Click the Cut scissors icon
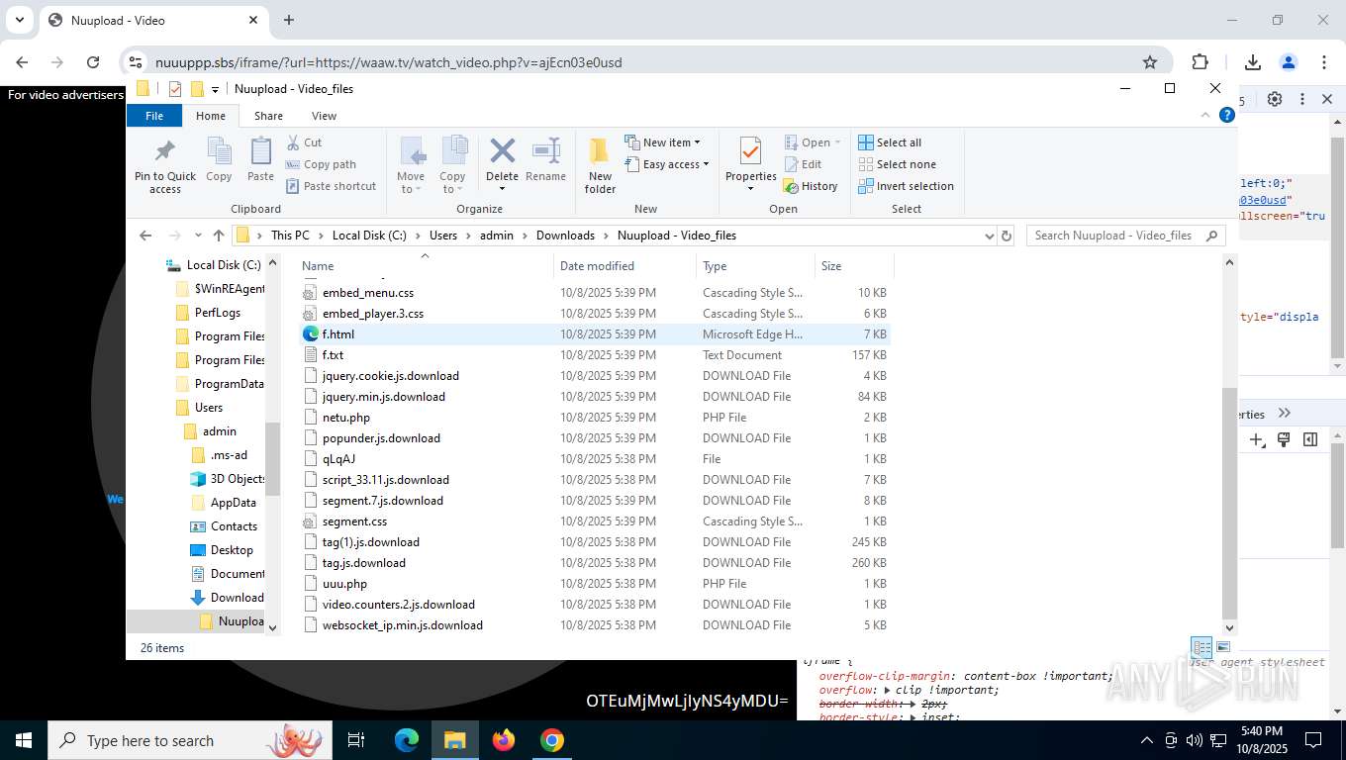Image resolution: width=1346 pixels, height=760 pixels. tap(293, 142)
